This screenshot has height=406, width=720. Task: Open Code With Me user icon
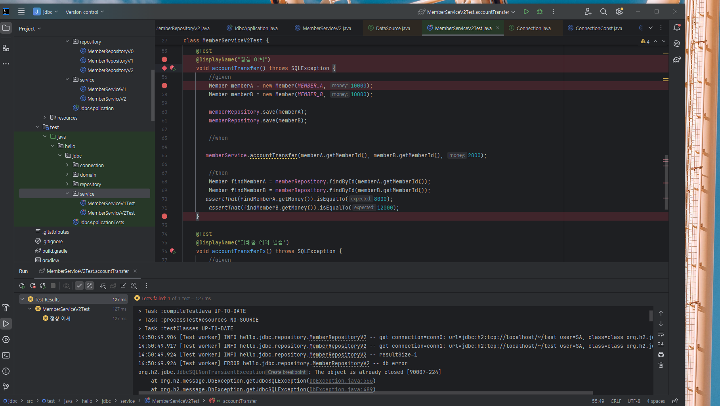pyautogui.click(x=588, y=11)
